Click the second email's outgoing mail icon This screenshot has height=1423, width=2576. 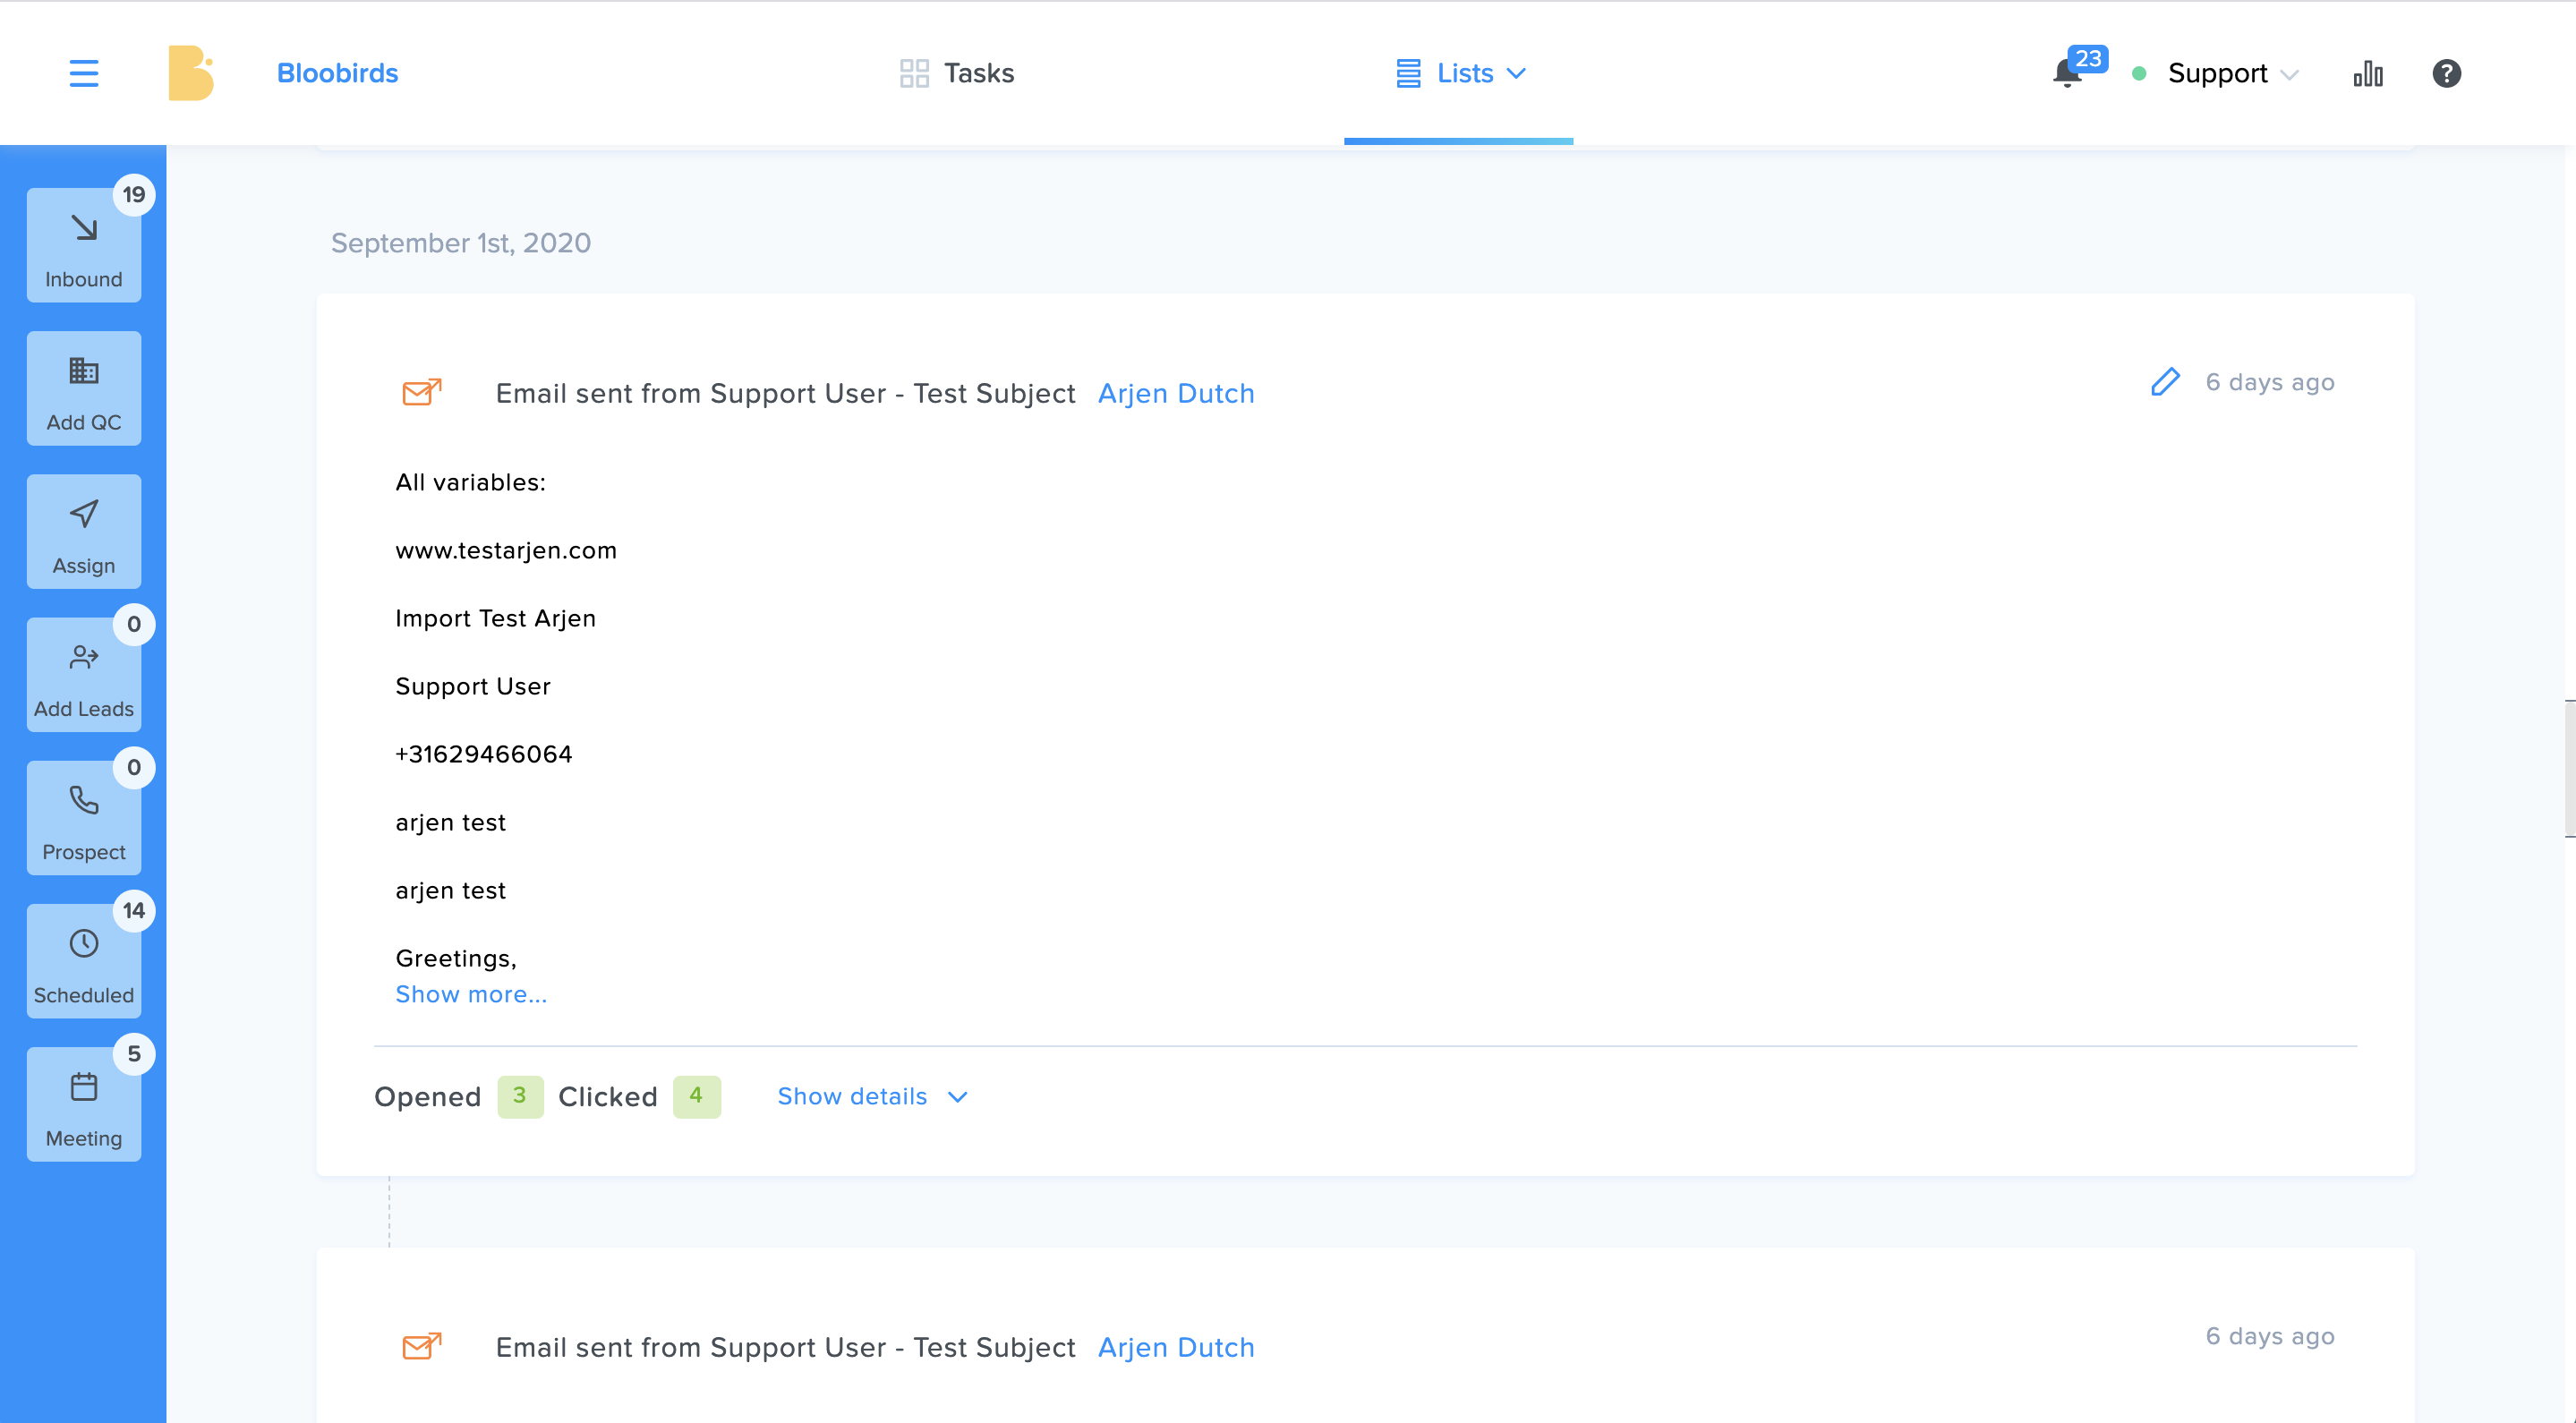tap(421, 1346)
